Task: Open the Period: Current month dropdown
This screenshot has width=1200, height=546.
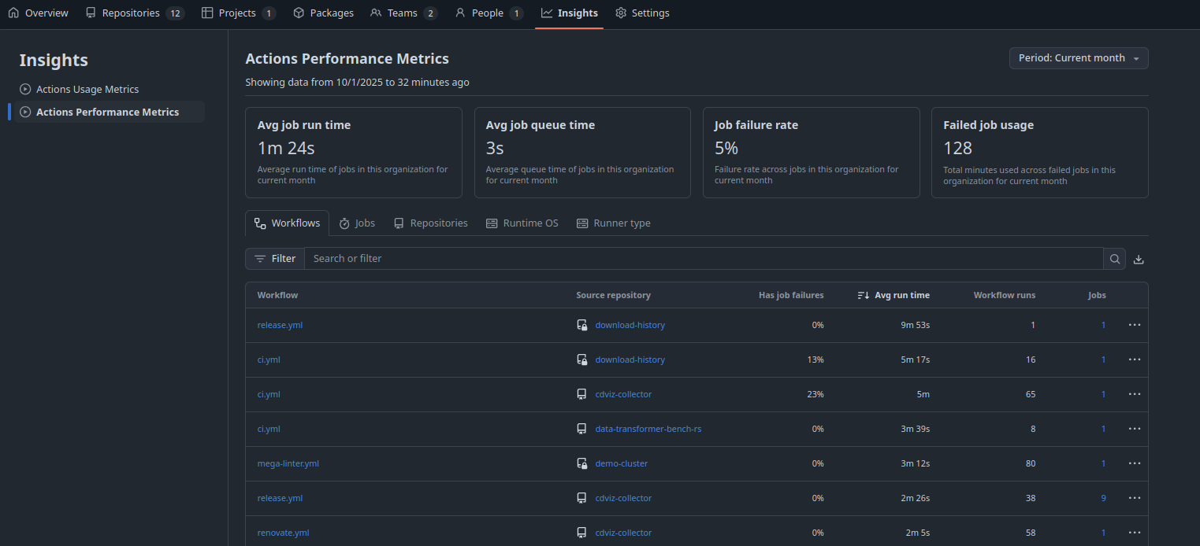Action: tap(1079, 58)
